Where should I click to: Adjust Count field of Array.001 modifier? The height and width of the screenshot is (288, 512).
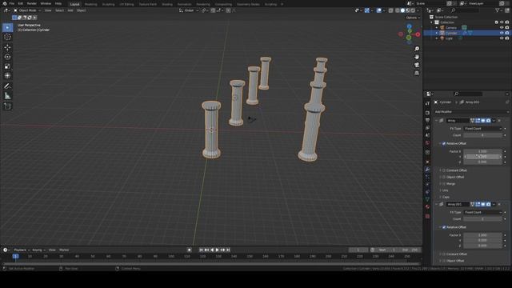[x=482, y=218]
